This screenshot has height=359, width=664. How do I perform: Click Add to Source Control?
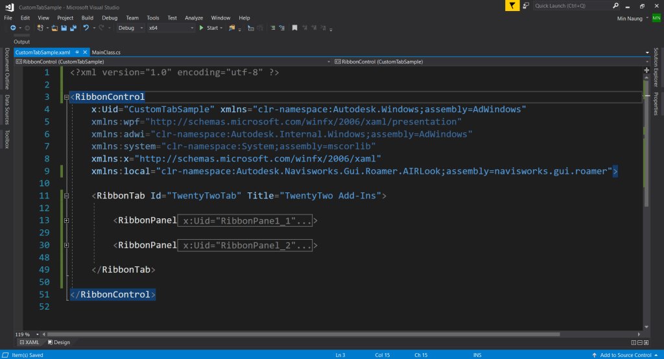[626, 355]
